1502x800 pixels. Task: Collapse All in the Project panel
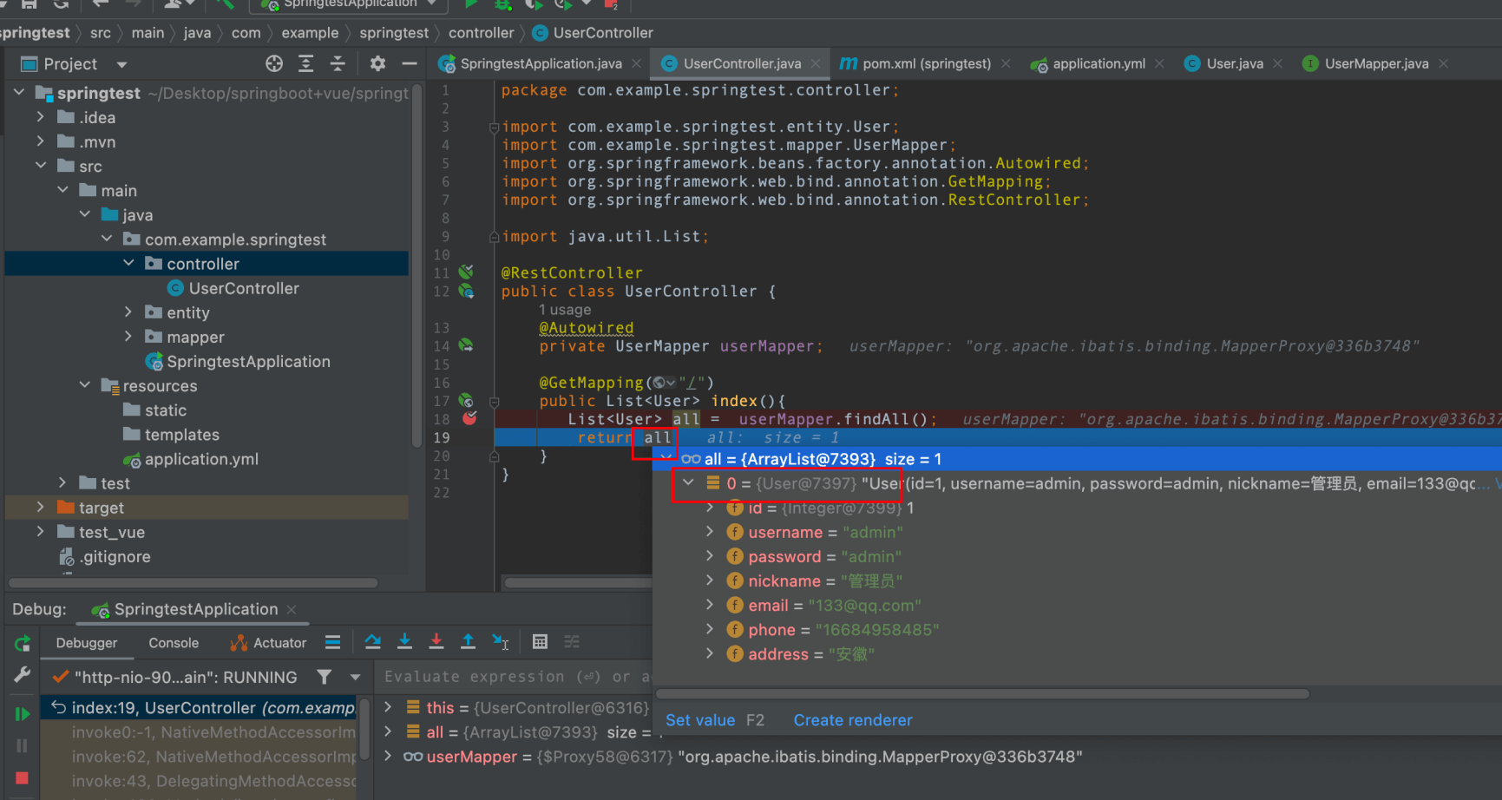coord(338,63)
